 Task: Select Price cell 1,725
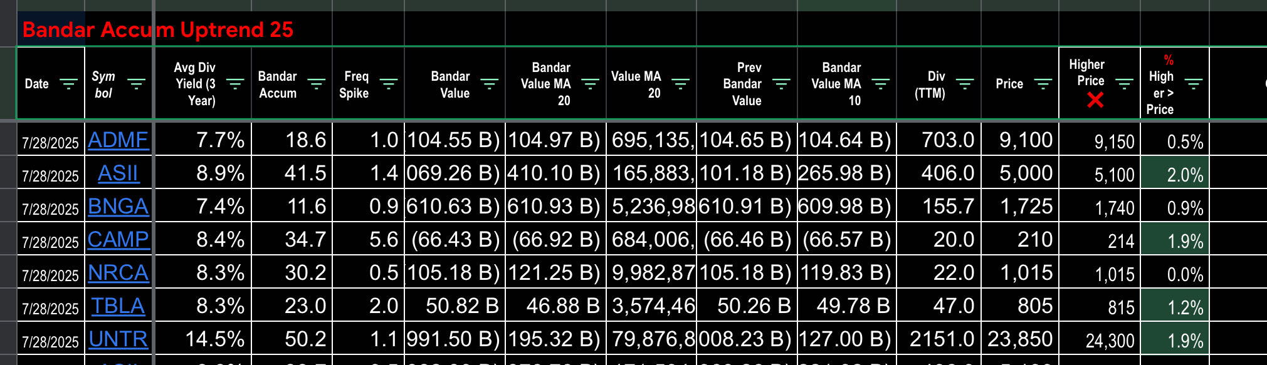pyautogui.click(x=1020, y=206)
